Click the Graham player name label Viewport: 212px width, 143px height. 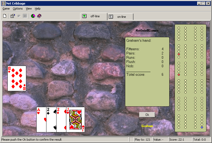coord(147,126)
